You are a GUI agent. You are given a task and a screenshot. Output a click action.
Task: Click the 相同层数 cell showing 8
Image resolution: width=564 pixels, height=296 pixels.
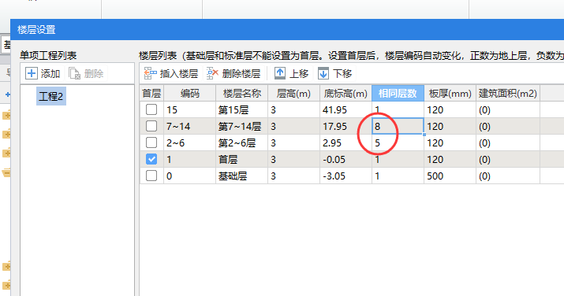click(x=398, y=126)
